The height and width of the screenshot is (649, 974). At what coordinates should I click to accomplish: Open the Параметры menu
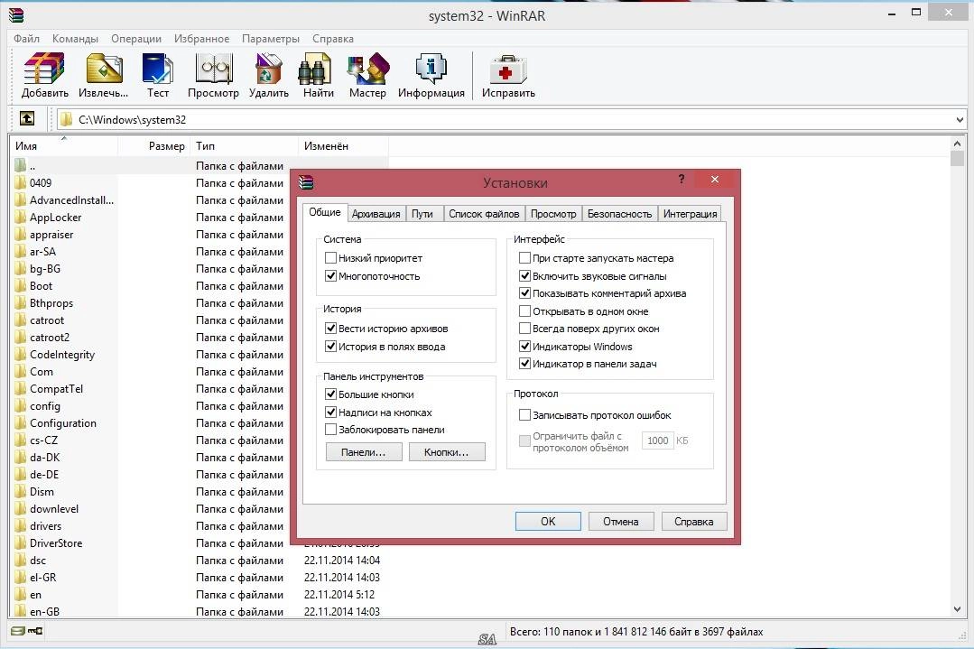(x=270, y=39)
